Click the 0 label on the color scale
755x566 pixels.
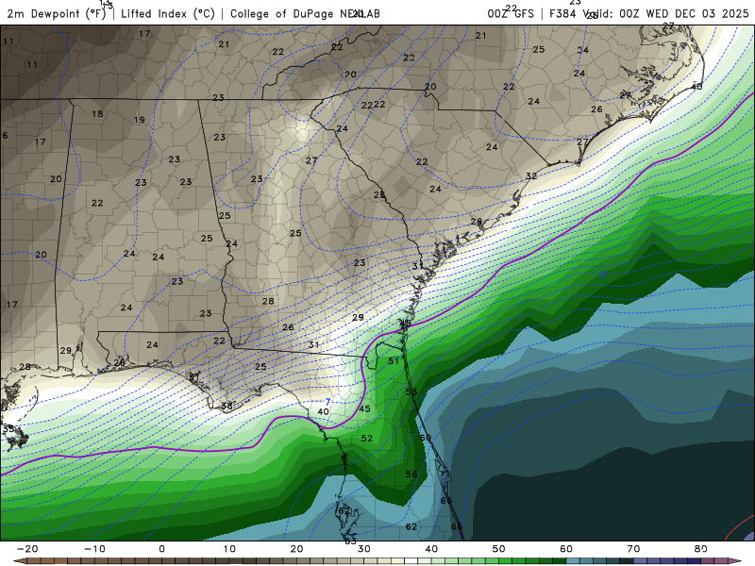161,549
